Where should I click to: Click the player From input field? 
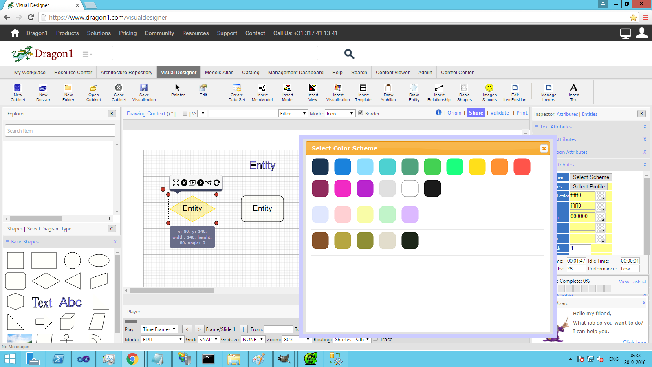[x=279, y=329]
